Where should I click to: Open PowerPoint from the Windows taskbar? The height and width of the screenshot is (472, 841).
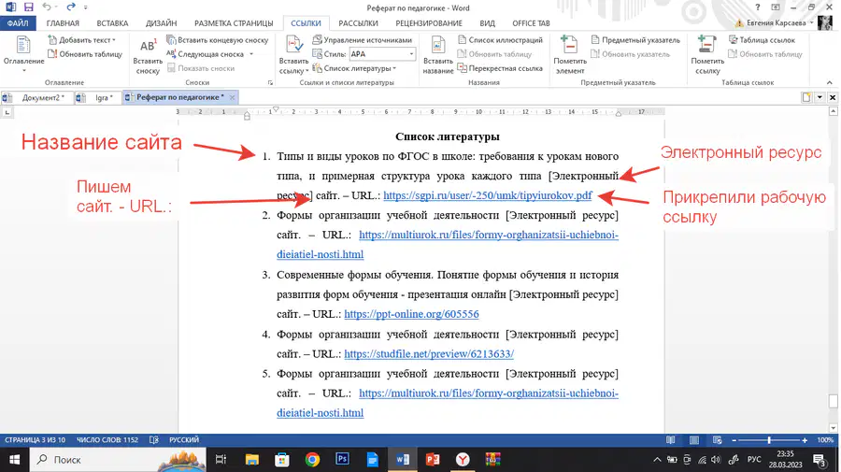433,460
